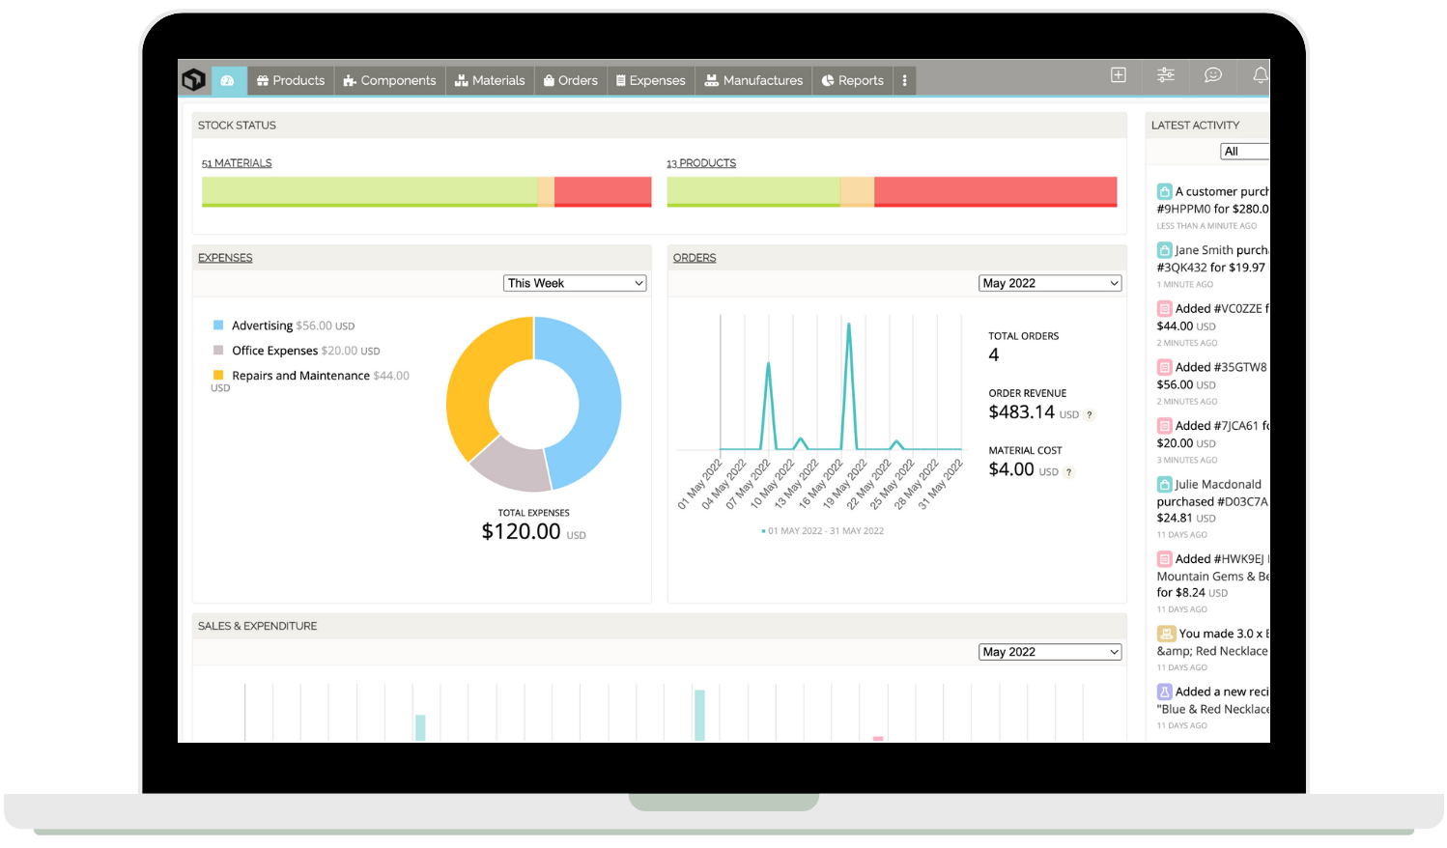
Task: Open the notifications bell icon
Action: click(1259, 74)
